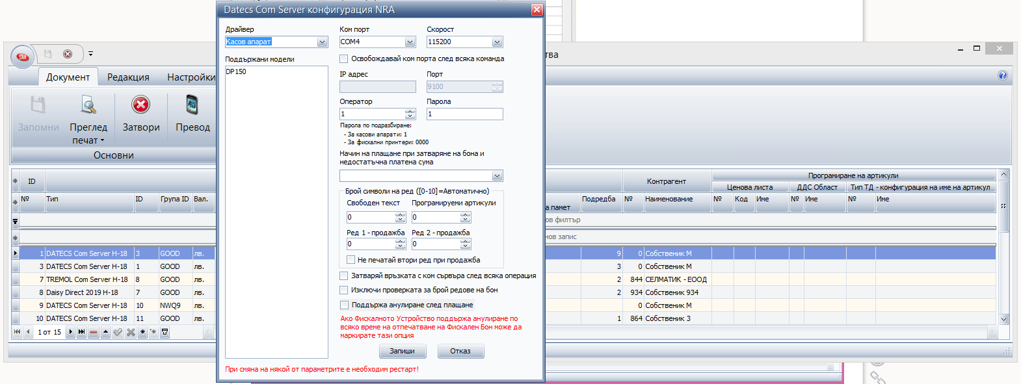This screenshot has width=1021, height=384.
Task: Close the Datecs Com Server dialog
Action: pyautogui.click(x=537, y=10)
